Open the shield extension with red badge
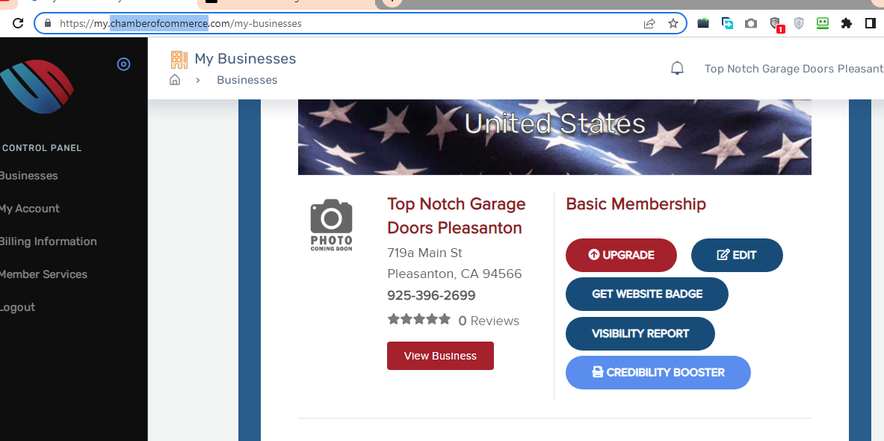 click(776, 24)
